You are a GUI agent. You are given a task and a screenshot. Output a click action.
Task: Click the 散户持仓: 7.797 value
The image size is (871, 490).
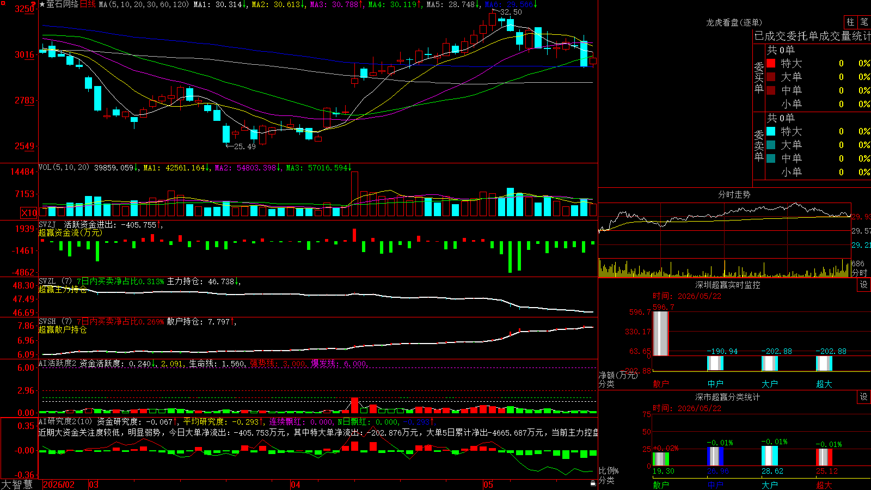200,322
